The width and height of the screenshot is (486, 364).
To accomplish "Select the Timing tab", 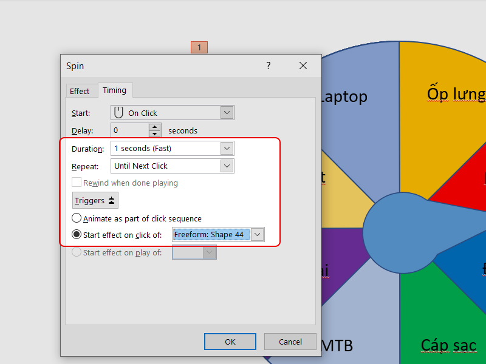I will [114, 90].
